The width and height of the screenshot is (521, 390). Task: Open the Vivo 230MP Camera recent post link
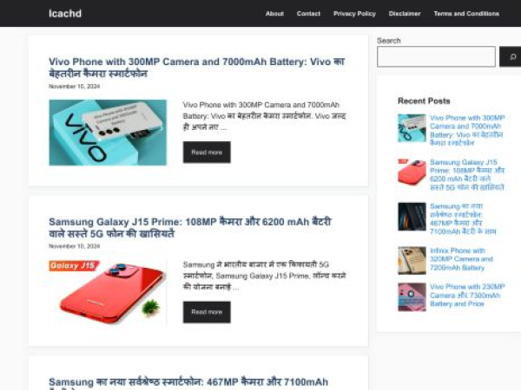pyautogui.click(x=467, y=296)
